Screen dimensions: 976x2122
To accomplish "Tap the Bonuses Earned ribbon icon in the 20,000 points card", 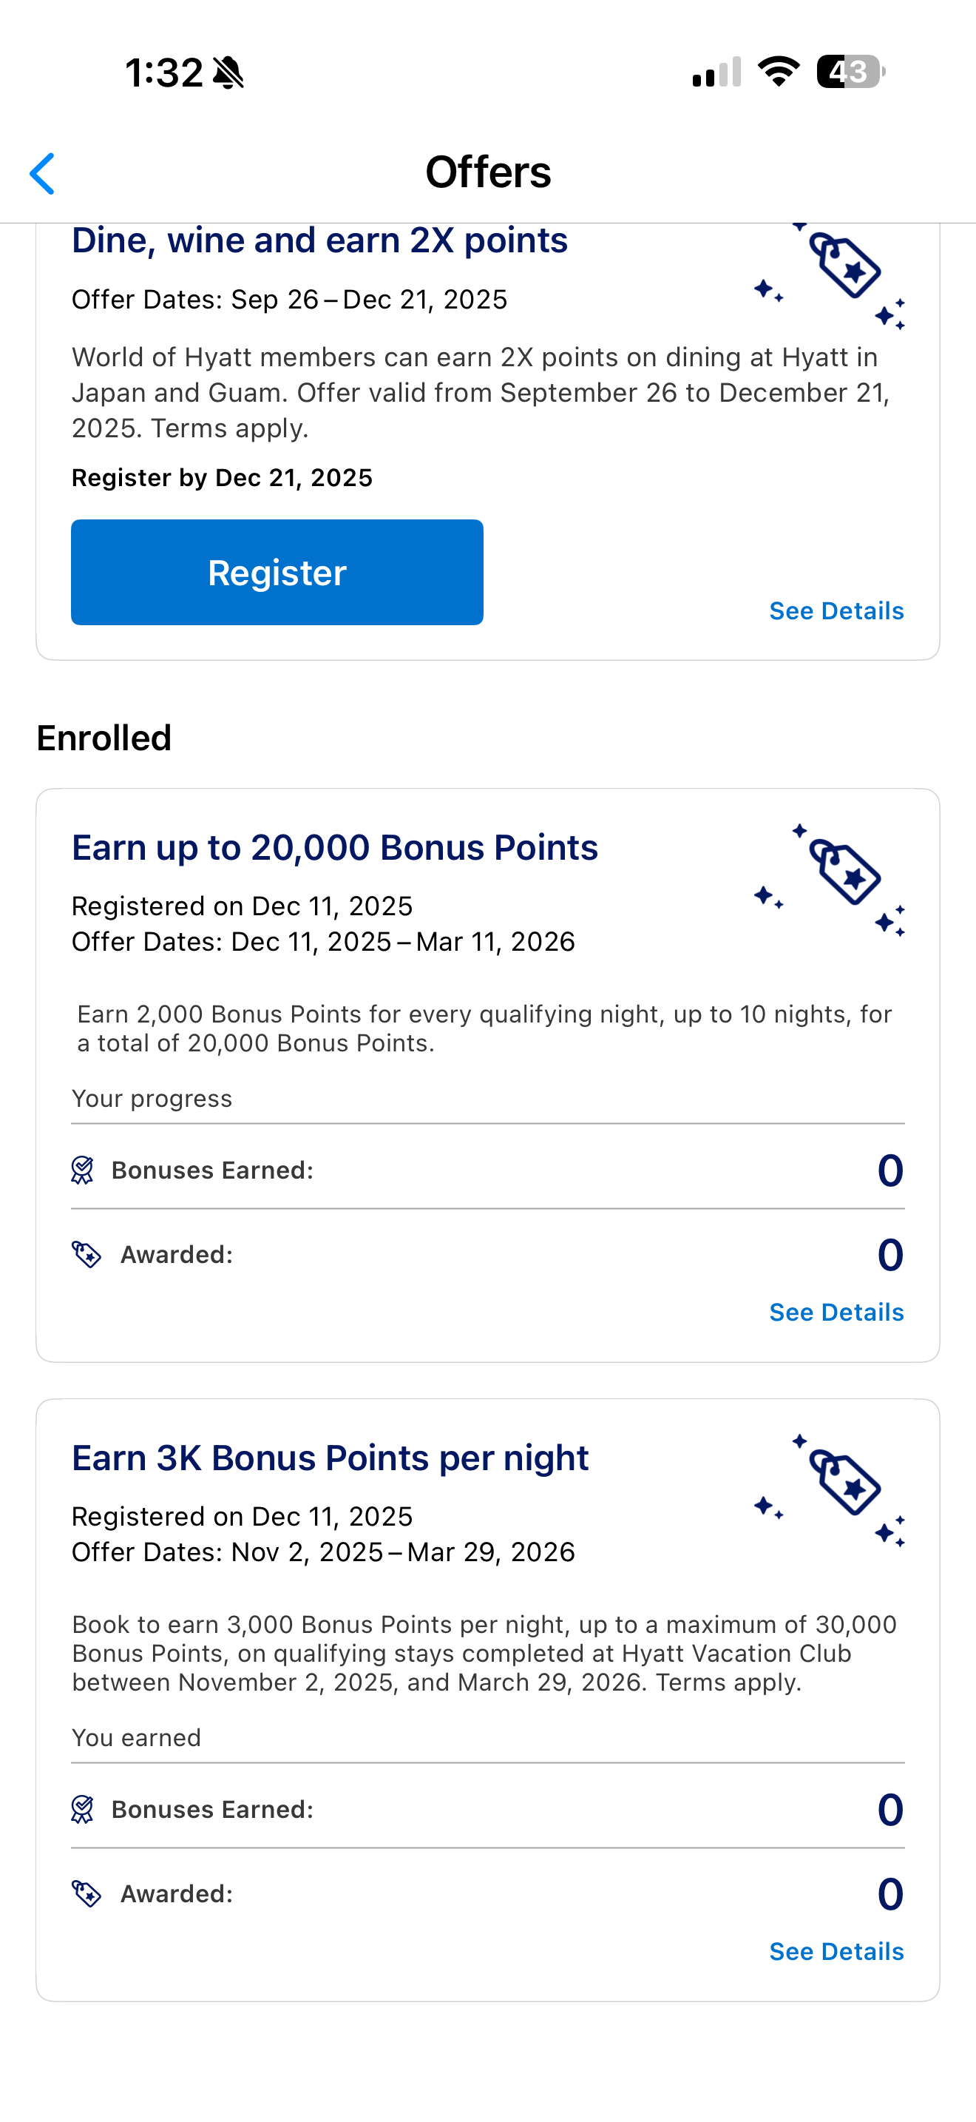I will coord(82,1171).
